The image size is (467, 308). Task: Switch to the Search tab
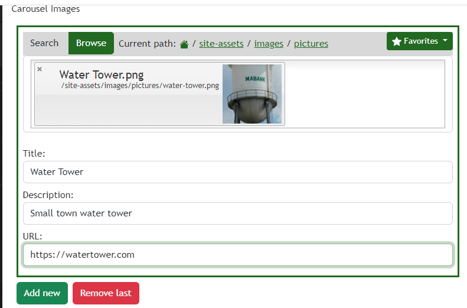coord(44,43)
